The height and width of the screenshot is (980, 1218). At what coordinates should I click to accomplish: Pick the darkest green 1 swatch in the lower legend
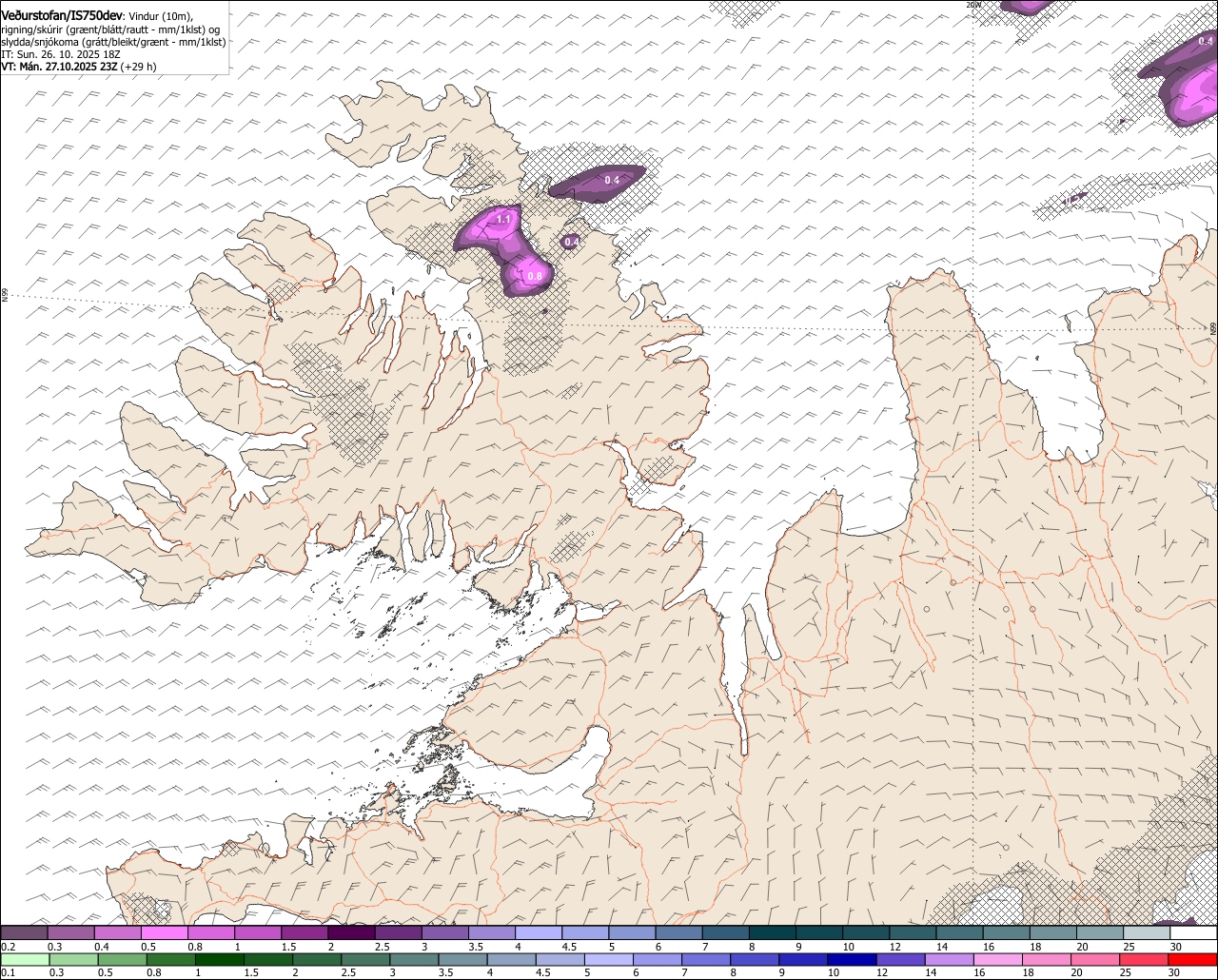(x=221, y=959)
